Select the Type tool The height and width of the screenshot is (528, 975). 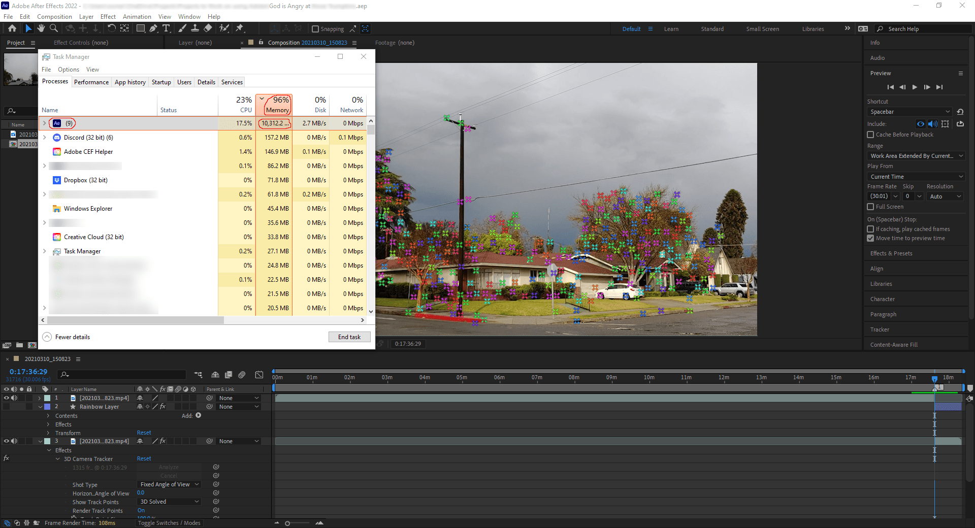pos(167,28)
